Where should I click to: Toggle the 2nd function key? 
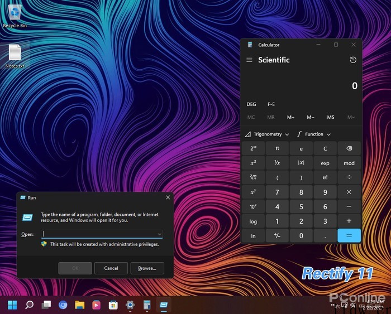click(x=253, y=148)
